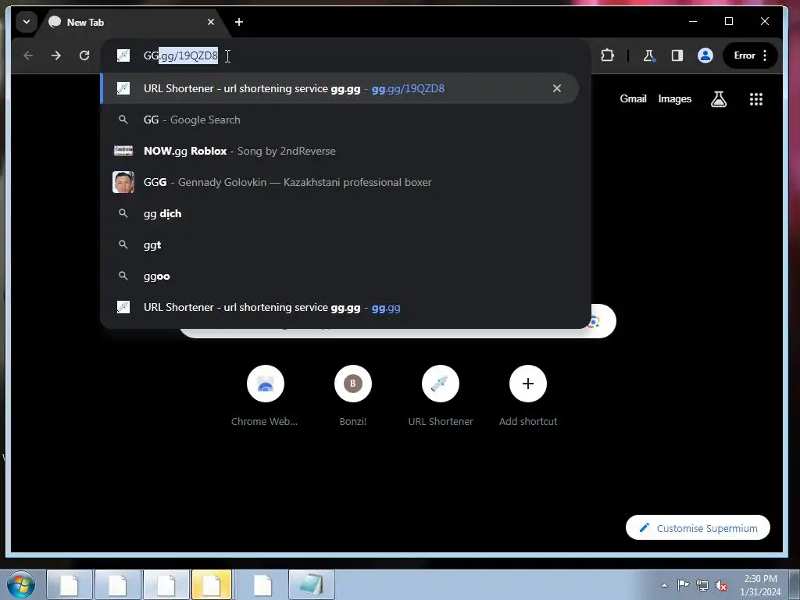Open the tab search dropdown arrow
The image size is (800, 600).
(x=27, y=22)
